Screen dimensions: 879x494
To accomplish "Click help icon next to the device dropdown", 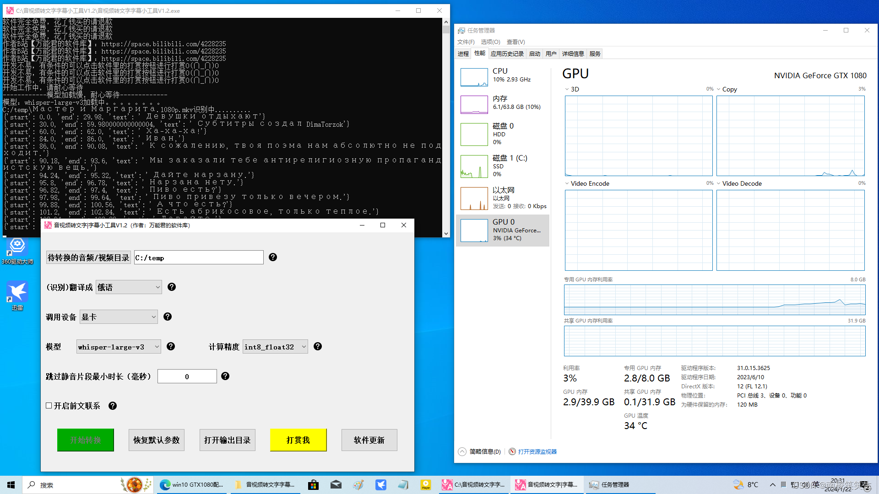I will pos(168,317).
